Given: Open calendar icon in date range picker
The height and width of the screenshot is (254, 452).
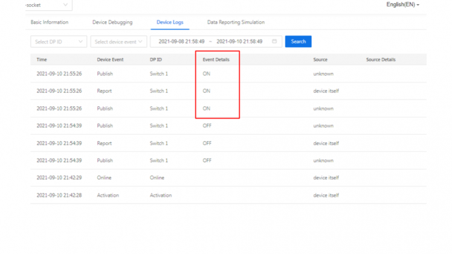Looking at the screenshot, I should tap(275, 42).
